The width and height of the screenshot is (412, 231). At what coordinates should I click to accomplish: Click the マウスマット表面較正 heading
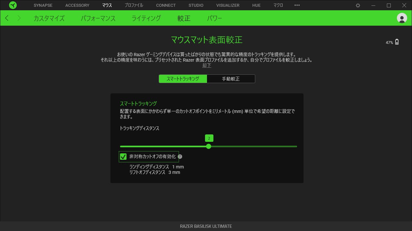pyautogui.click(x=207, y=40)
